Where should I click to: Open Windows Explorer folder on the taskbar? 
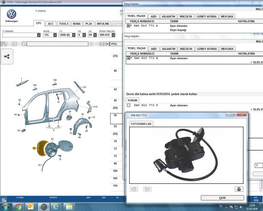[x=69, y=207]
